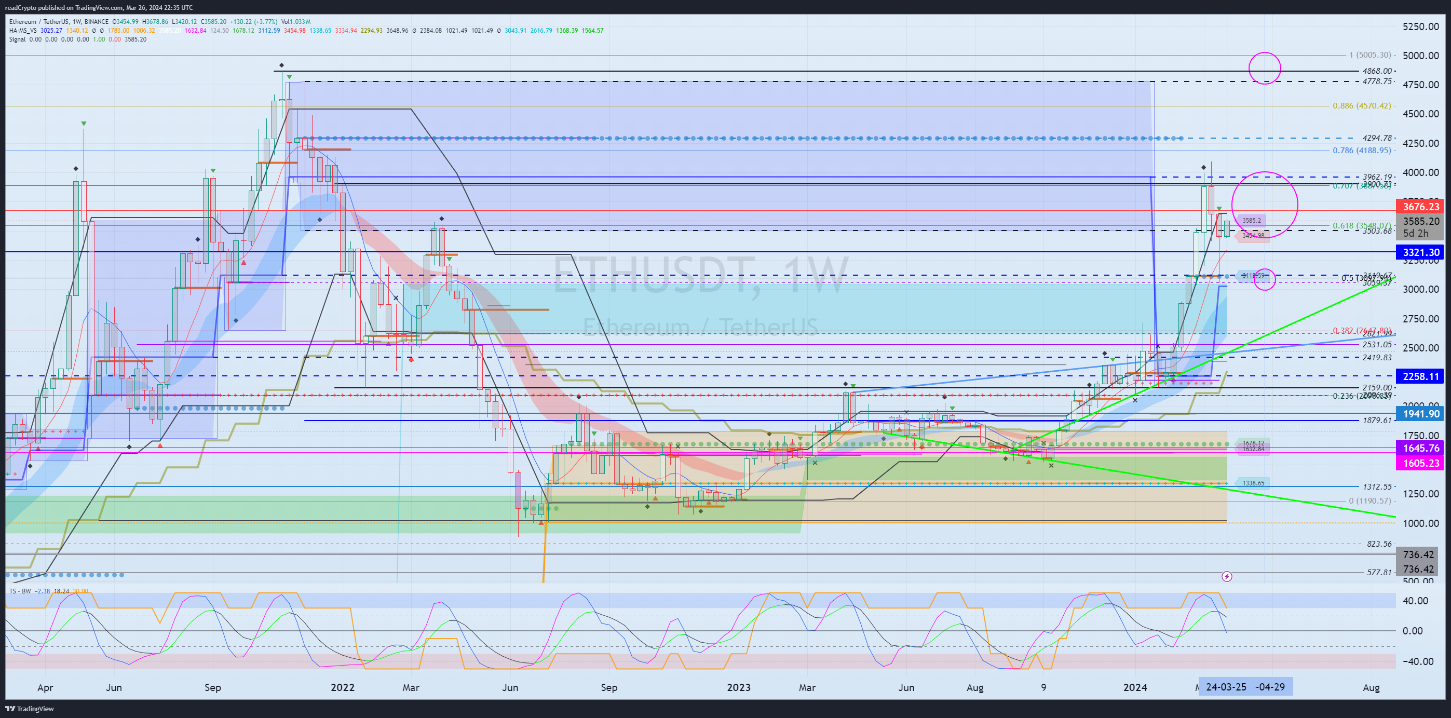Click the -04-29 date label on time axis
1451x718 pixels.
[1271, 687]
